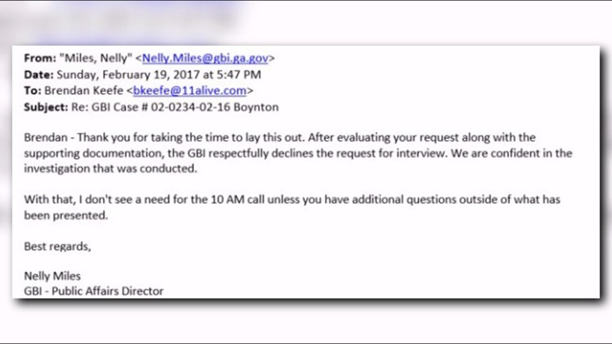This screenshot has width=612, height=344.
Task: Select the bold "From:" header label
Action: click(x=40, y=58)
